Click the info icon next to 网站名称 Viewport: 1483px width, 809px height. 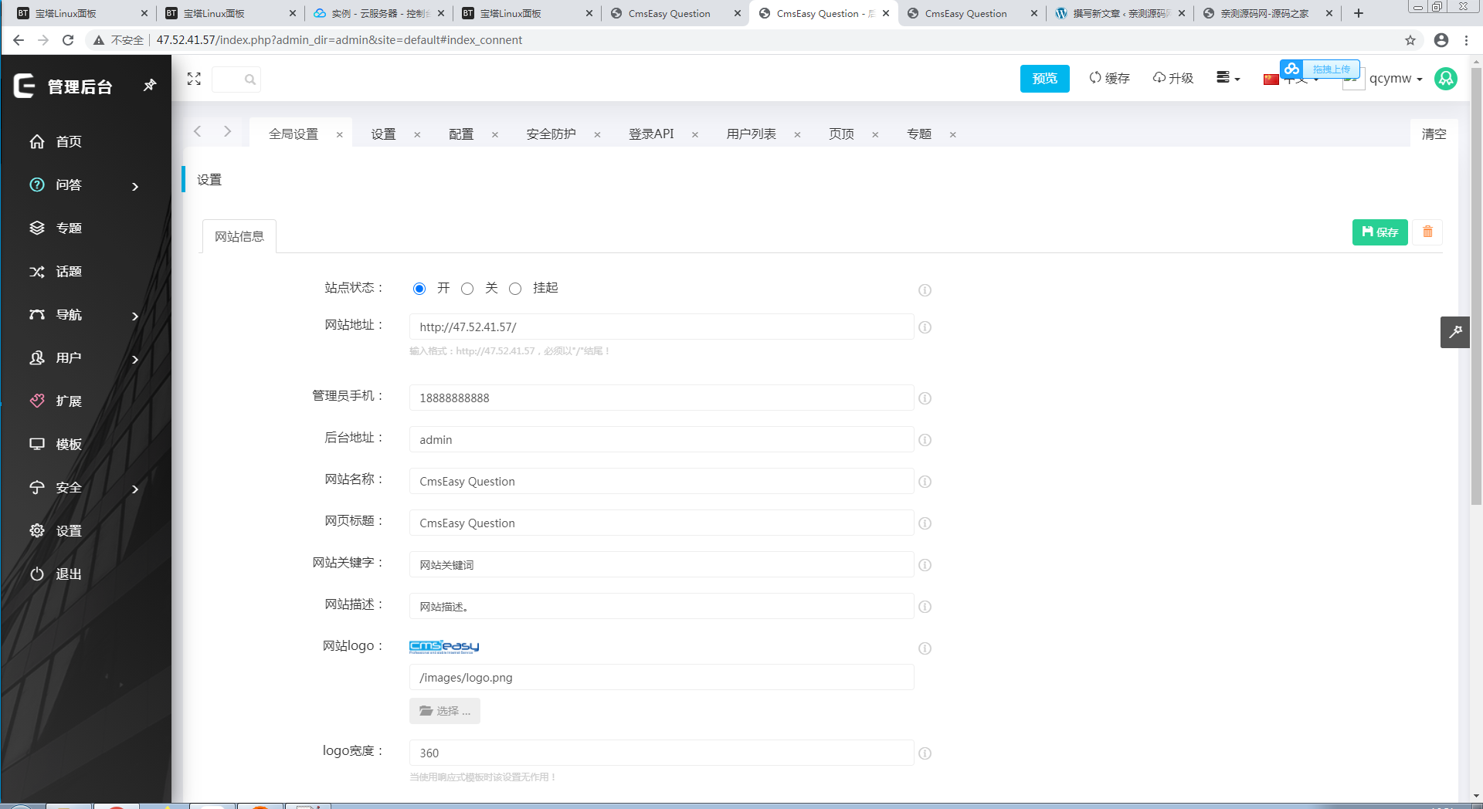[x=925, y=482]
